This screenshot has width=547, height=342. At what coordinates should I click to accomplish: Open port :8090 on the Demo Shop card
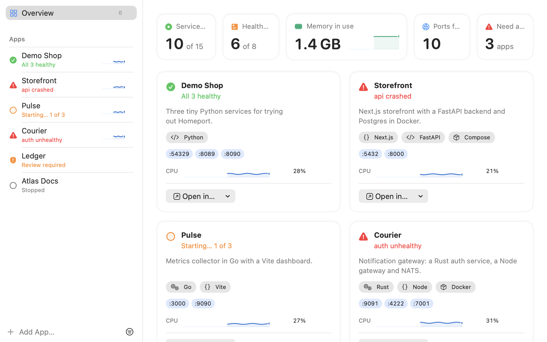click(x=232, y=154)
